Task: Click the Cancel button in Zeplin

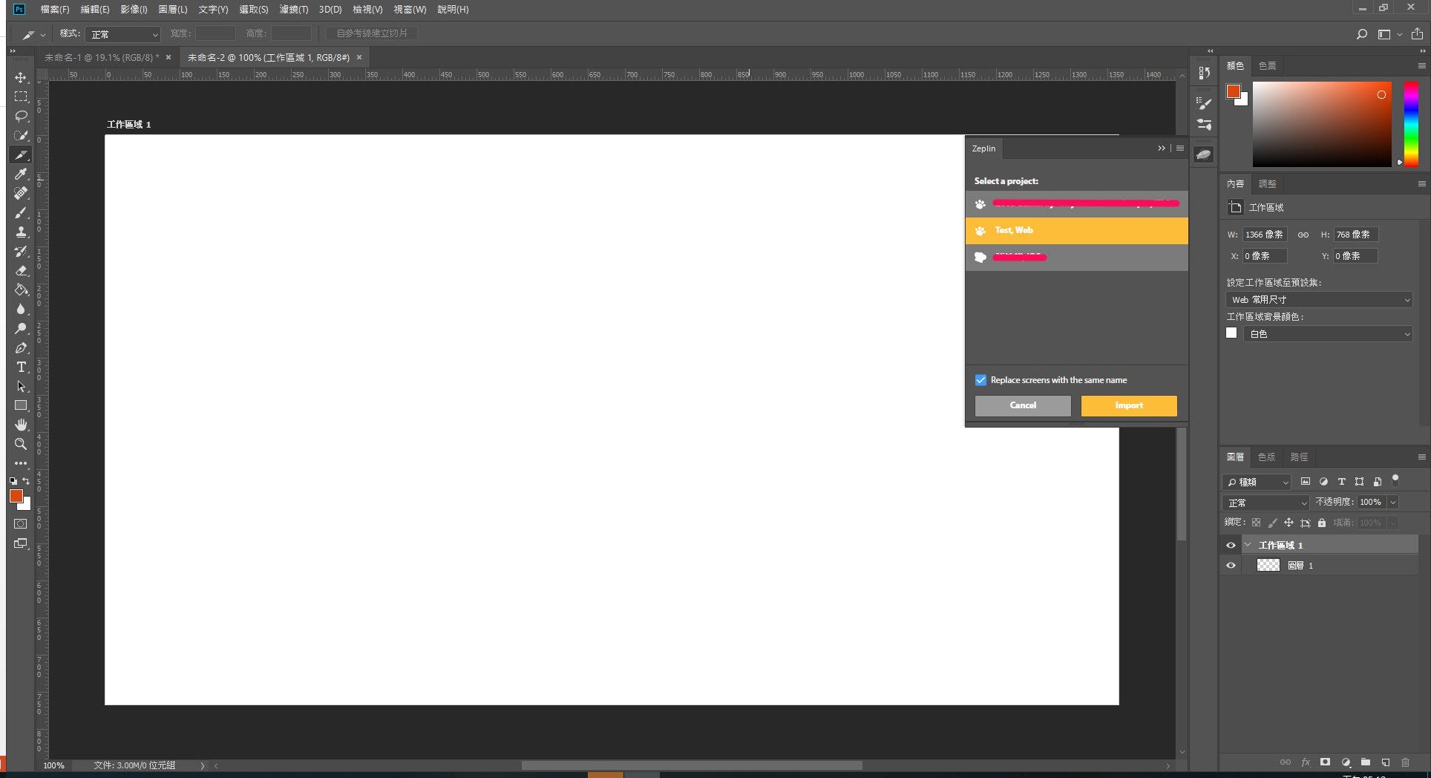Action: tap(1023, 405)
